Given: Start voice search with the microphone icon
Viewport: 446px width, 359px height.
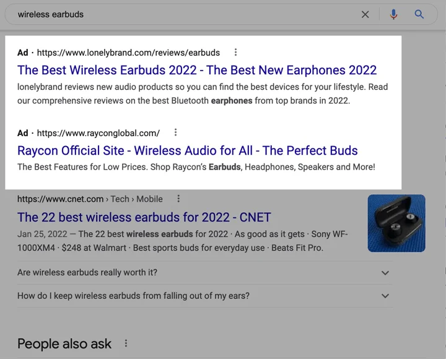Looking at the screenshot, I should coord(394,14).
